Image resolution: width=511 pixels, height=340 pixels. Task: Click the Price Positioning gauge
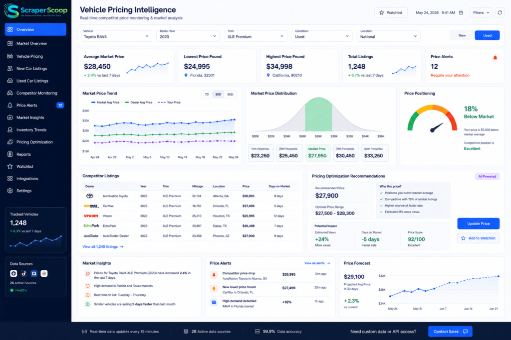click(432, 118)
